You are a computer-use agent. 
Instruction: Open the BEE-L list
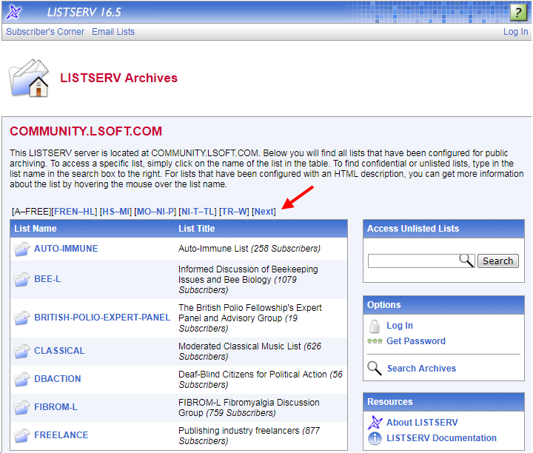[x=47, y=279]
